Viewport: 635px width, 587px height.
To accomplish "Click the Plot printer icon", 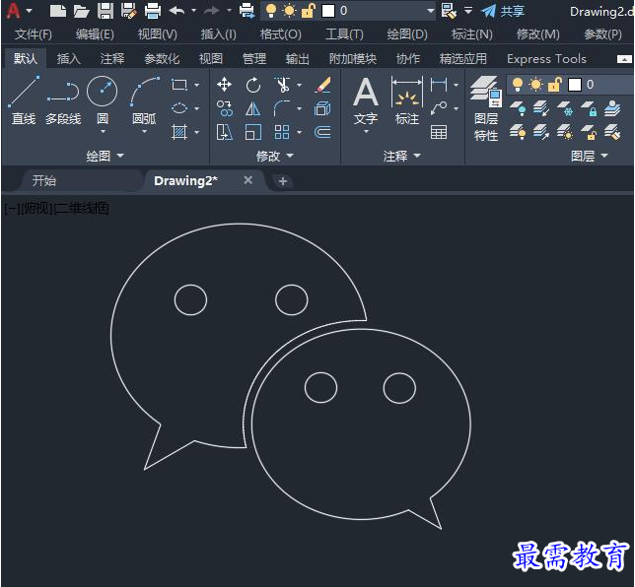I will [153, 11].
